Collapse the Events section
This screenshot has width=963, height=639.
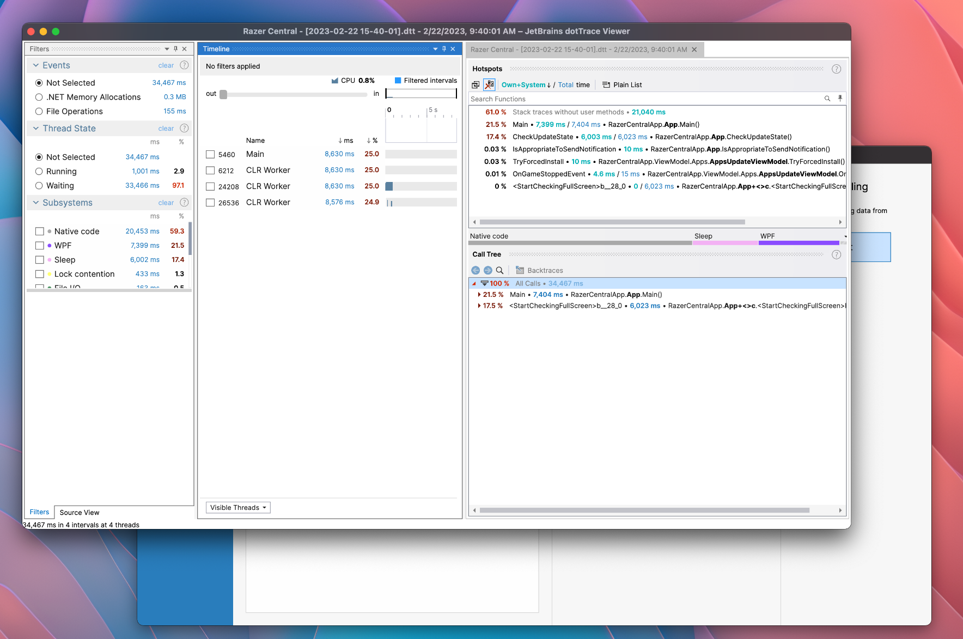tap(36, 65)
